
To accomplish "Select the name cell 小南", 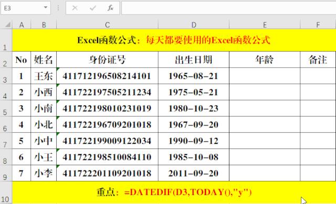I will [x=44, y=108].
